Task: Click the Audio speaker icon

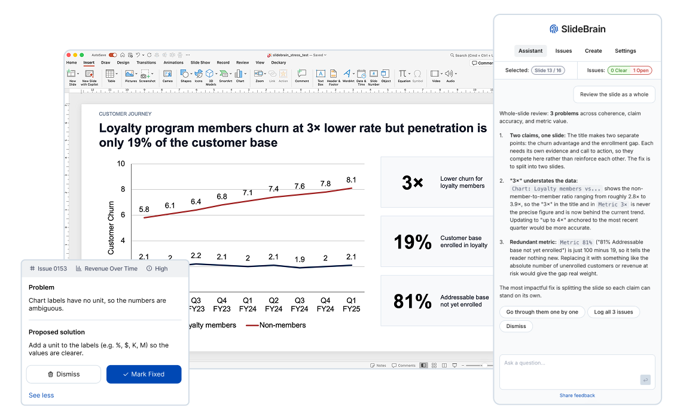Action: (449, 74)
